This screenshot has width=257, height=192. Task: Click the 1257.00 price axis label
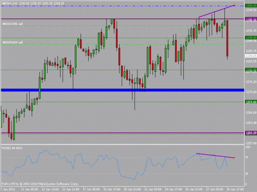(251, 143)
